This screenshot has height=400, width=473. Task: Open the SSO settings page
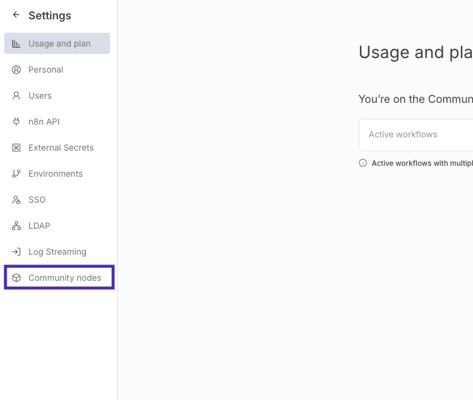57,200
